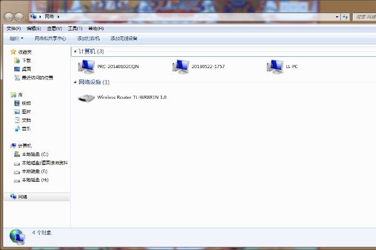Click the back navigation arrow button
This screenshot has width=376, height=250.
[x=8, y=16]
